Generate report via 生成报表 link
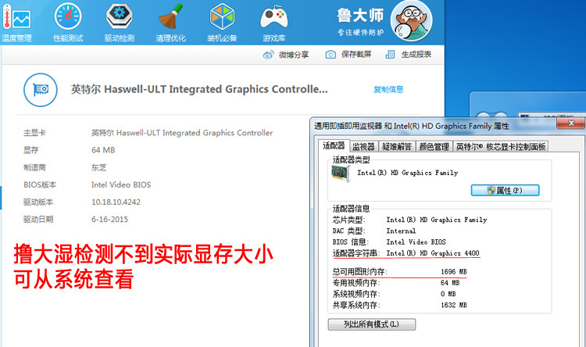This screenshot has height=347, width=586. pos(416,55)
